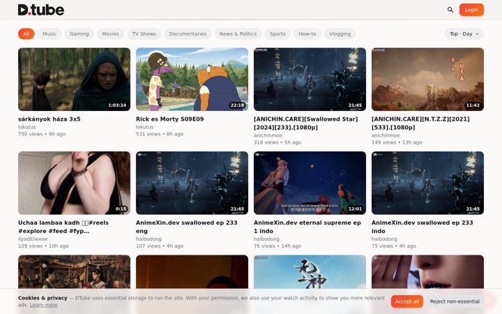The height and width of the screenshot is (314, 502).
Task: Open haibodong channel under eternal supreme
Action: [266, 239]
